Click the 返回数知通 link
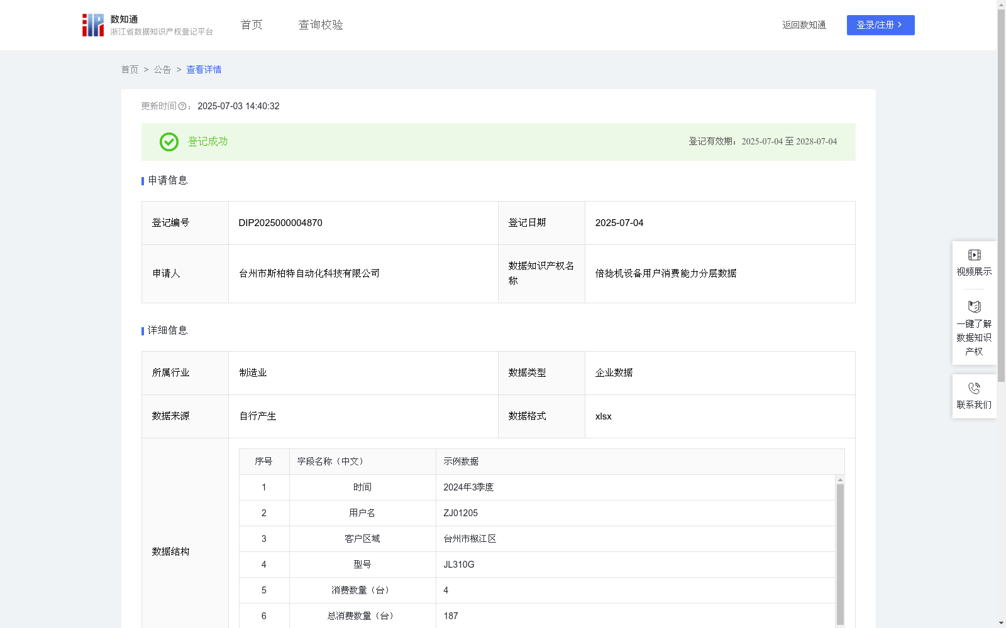 804,25
